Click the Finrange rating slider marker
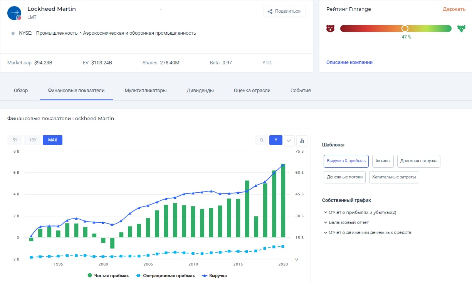 pos(405,29)
